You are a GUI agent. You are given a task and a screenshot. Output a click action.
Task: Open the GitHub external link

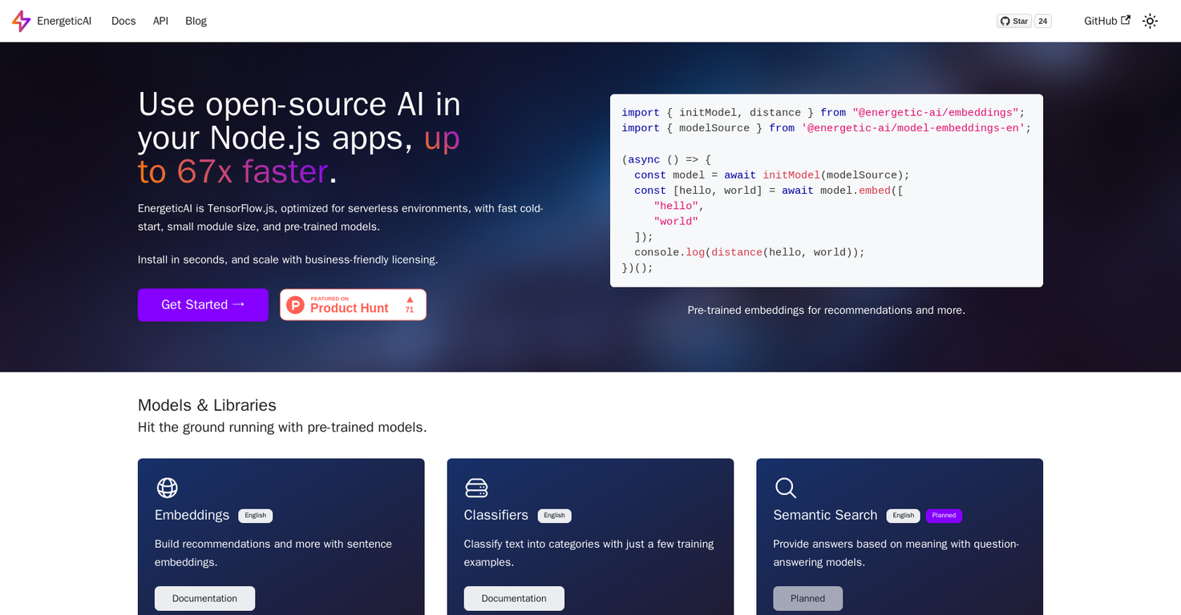[1106, 21]
